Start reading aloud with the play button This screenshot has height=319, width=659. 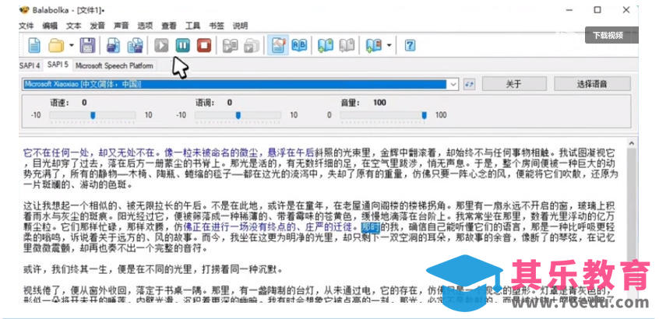pyautogui.click(x=161, y=45)
